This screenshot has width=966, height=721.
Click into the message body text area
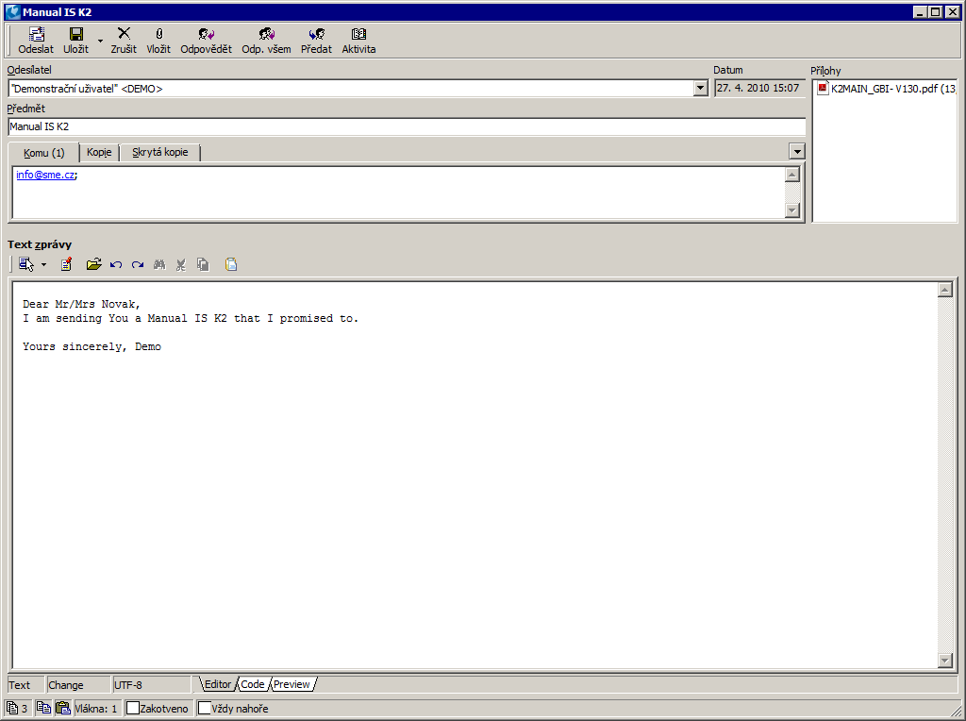tap(475, 475)
